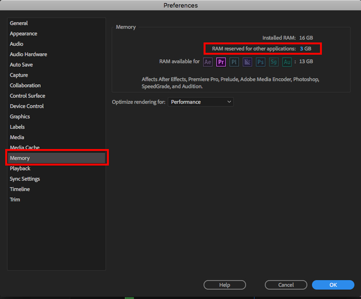Screen dimensions: 361x299
Task: Open the Timeline preferences section
Action: [x=19, y=189]
